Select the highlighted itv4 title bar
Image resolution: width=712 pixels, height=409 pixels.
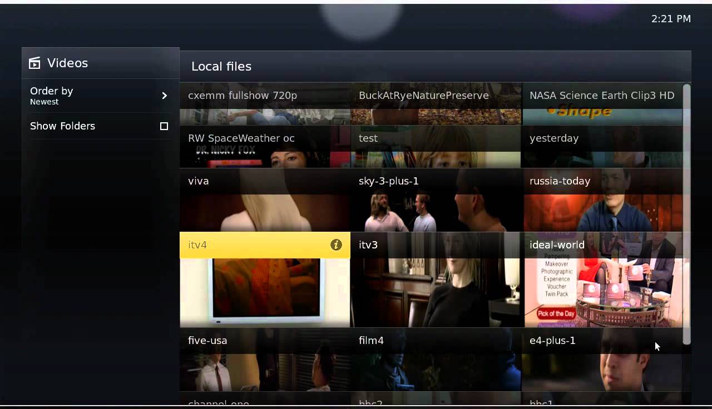pyautogui.click(x=265, y=245)
